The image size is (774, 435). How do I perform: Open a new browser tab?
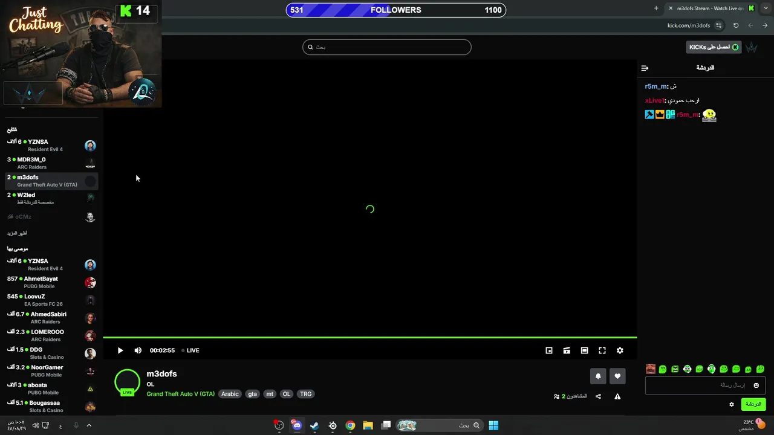tap(656, 8)
